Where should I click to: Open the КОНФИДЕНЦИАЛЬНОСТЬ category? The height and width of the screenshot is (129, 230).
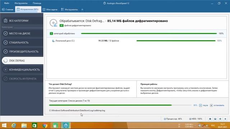click(x=22, y=70)
